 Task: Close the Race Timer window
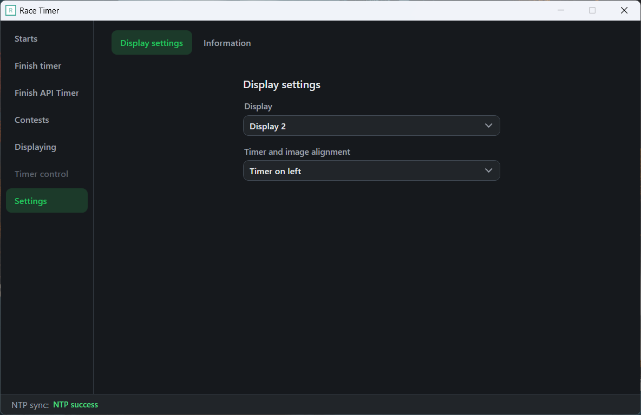click(x=624, y=10)
